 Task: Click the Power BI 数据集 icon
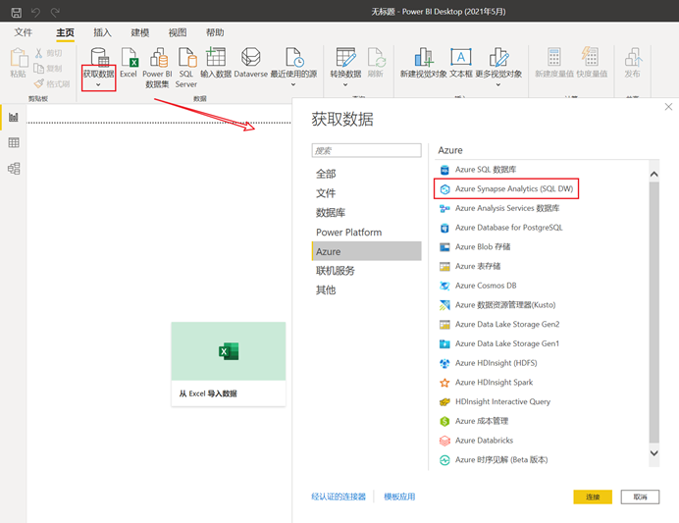158,57
